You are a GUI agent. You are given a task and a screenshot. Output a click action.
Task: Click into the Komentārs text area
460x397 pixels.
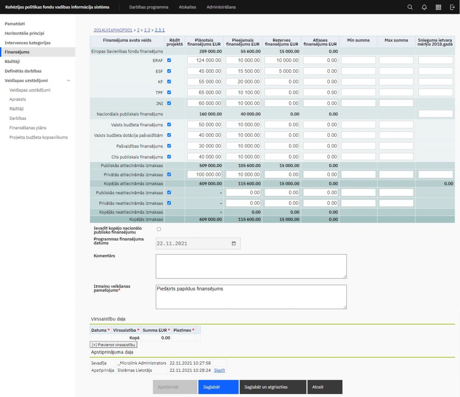coord(251,266)
